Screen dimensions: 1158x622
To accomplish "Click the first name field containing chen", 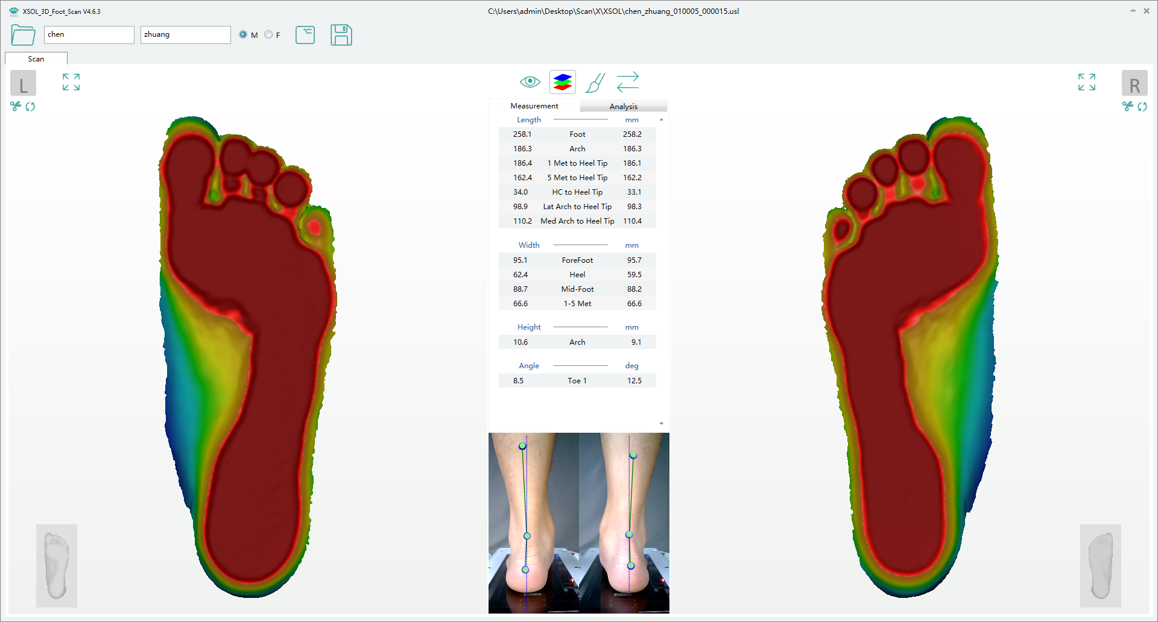I will [89, 35].
